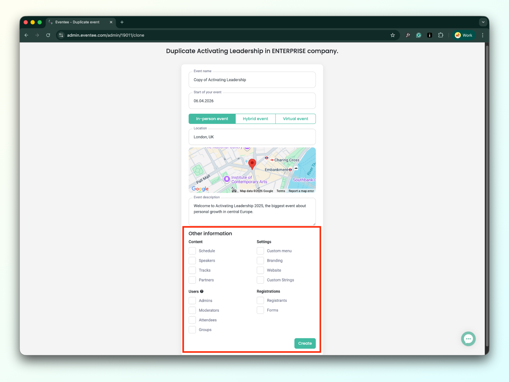The image size is (509, 382).
Task: Enable the Attendees checkbox
Action: coord(192,320)
